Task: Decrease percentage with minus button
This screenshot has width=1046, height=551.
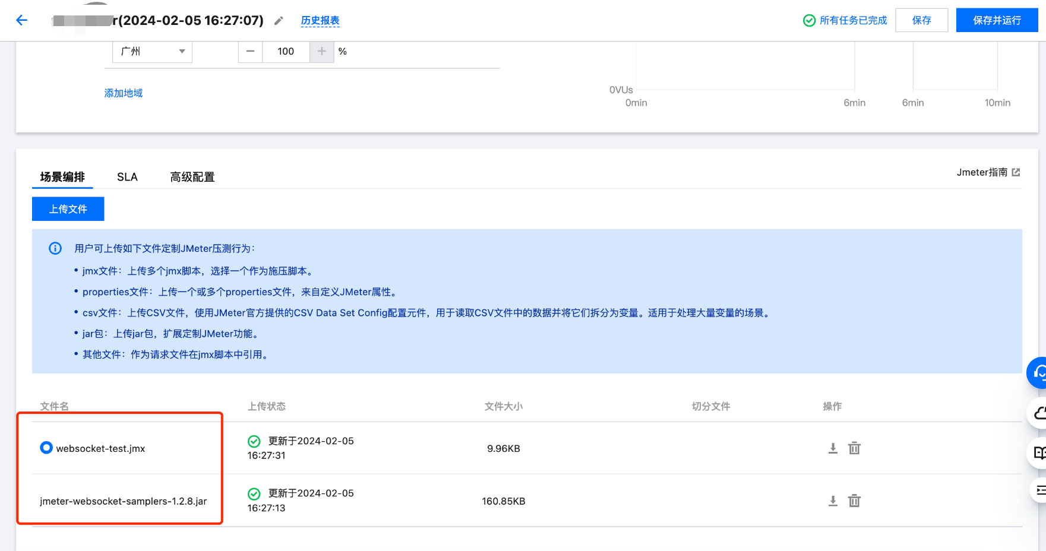Action: [x=251, y=52]
